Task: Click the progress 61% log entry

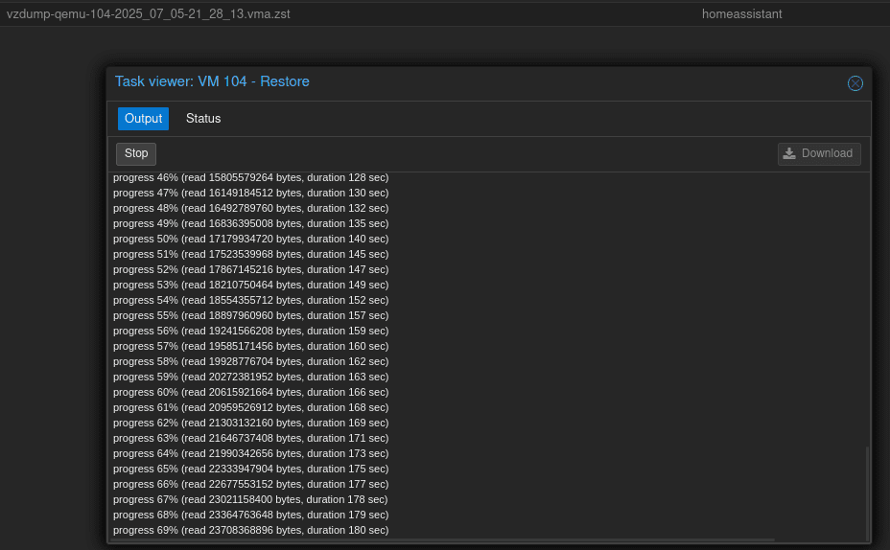Action: click(x=250, y=407)
